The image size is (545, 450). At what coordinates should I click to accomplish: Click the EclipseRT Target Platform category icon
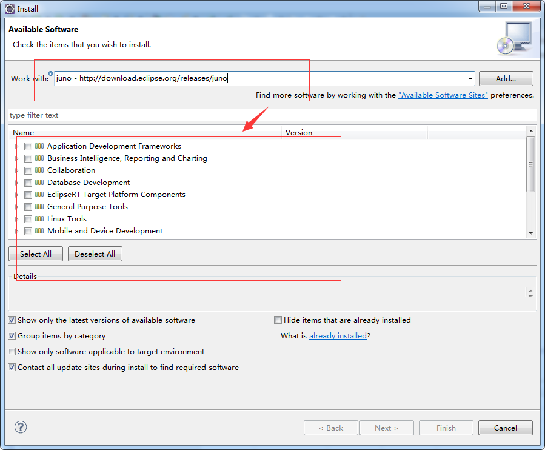39,195
